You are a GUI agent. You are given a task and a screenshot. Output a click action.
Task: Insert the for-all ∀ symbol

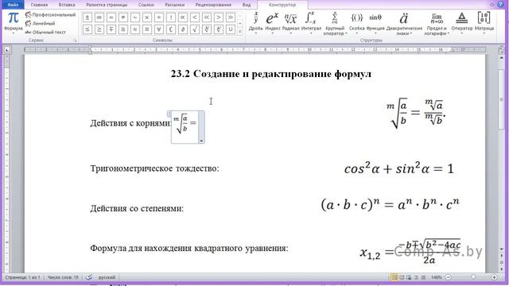click(159, 29)
